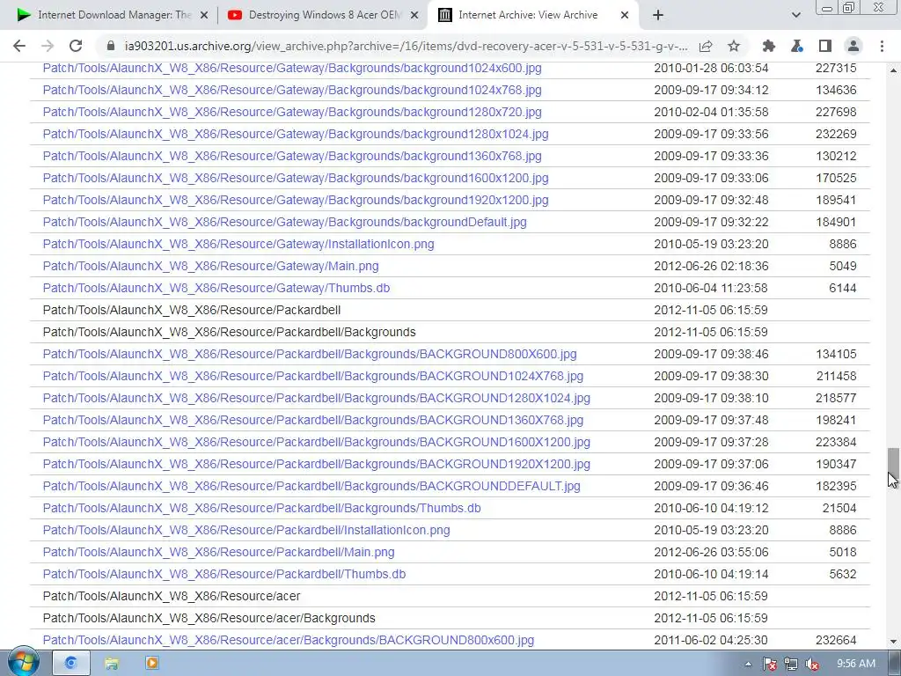The image size is (901, 676).
Task: Click the share page icon in address bar
Action: [706, 46]
